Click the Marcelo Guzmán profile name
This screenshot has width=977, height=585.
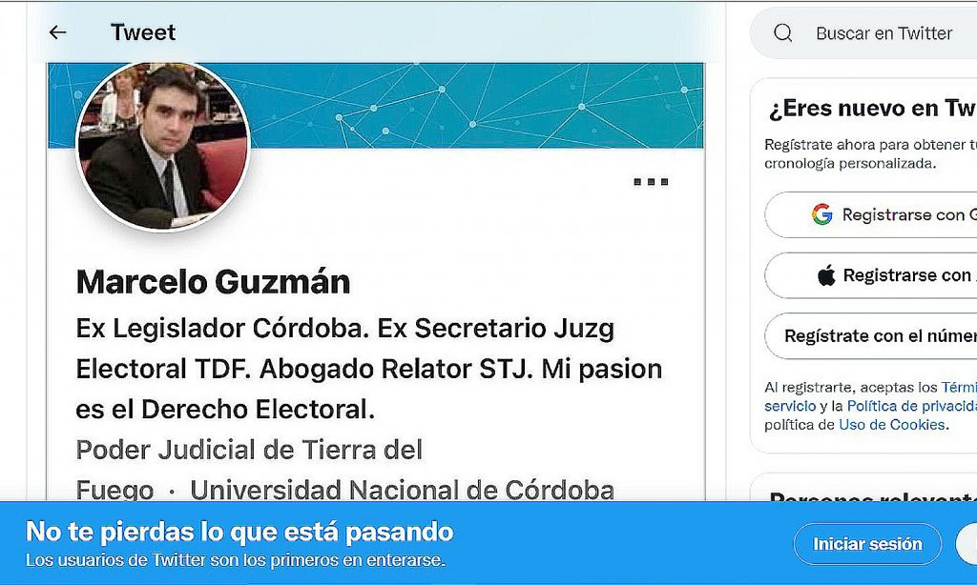[213, 282]
